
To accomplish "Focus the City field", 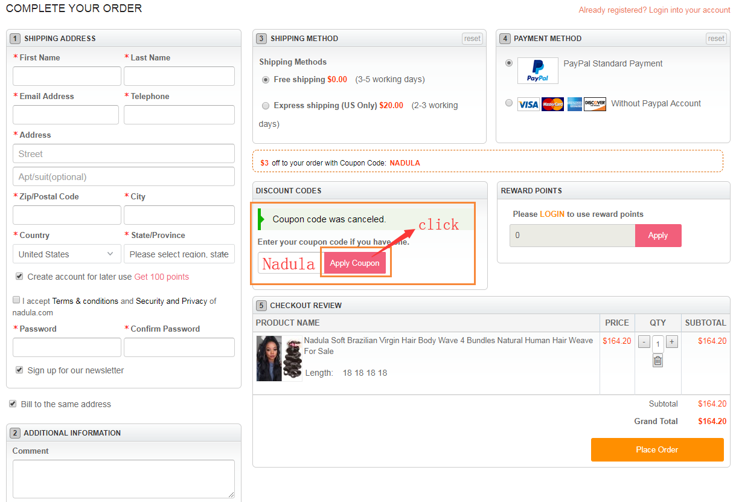I will click(x=179, y=215).
